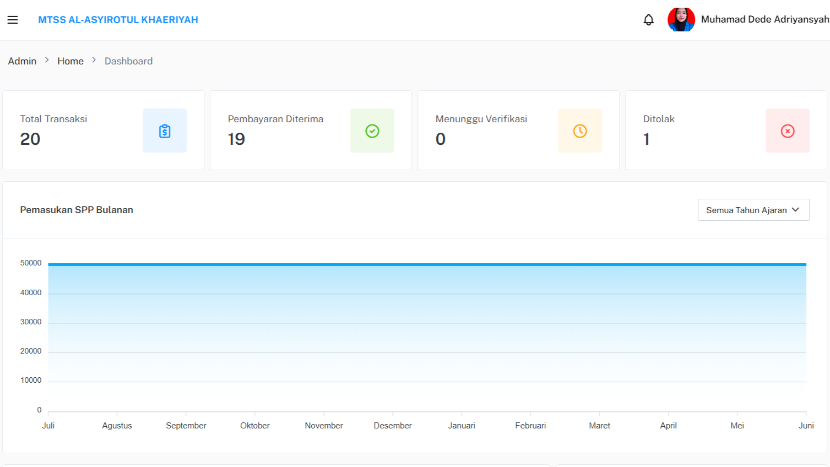
Task: Click the Februari label on chart axis
Action: [531, 426]
